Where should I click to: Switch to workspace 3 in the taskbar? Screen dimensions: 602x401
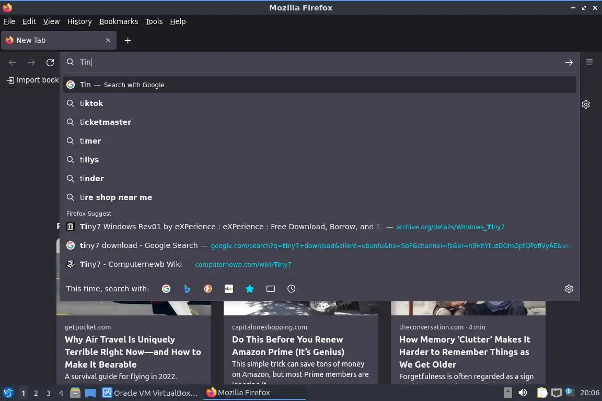(49, 393)
